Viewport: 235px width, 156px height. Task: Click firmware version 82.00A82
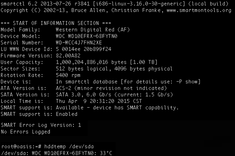tap(68, 56)
